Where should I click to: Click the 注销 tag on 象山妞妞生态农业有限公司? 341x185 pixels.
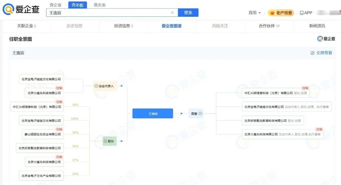point(59,129)
